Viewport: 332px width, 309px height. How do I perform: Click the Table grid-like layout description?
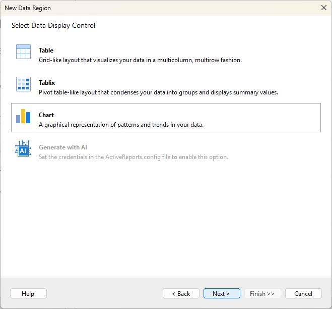point(140,60)
